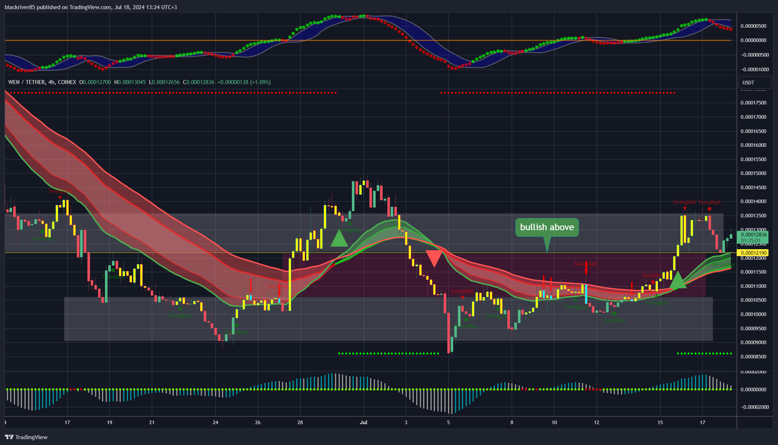
Task: Click the '12' date label on time axis
Action: coord(597,422)
